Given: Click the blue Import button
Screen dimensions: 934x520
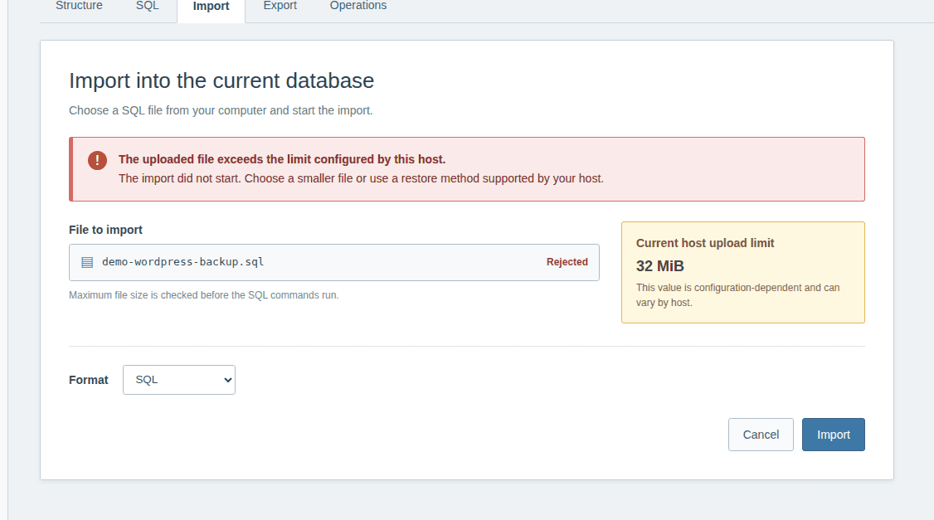Looking at the screenshot, I should point(834,435).
